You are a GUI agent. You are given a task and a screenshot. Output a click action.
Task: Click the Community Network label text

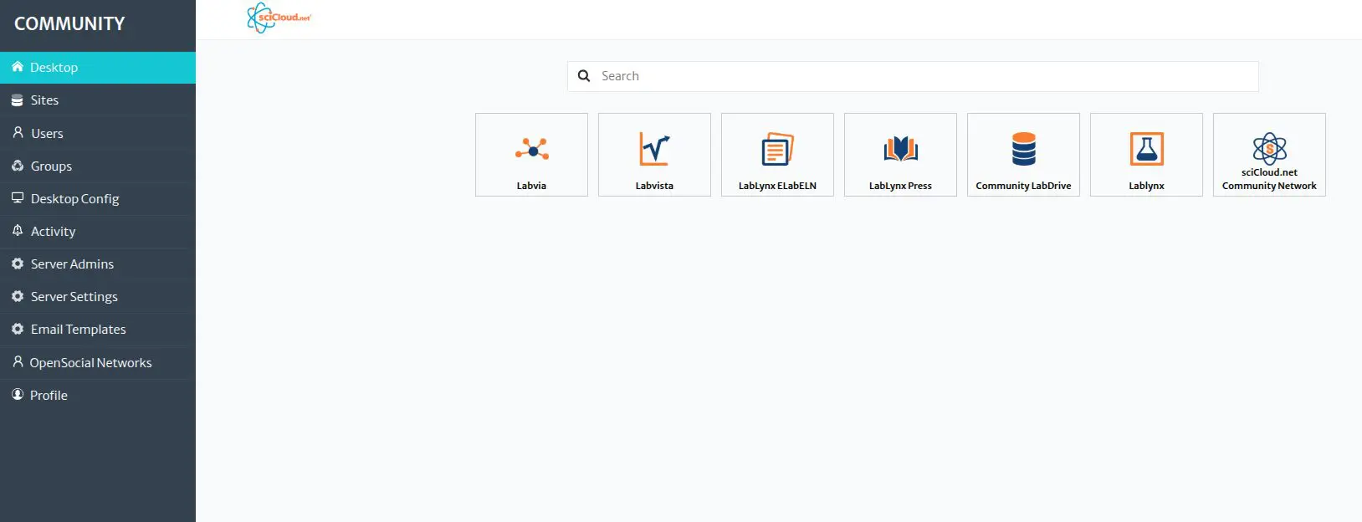click(1269, 186)
